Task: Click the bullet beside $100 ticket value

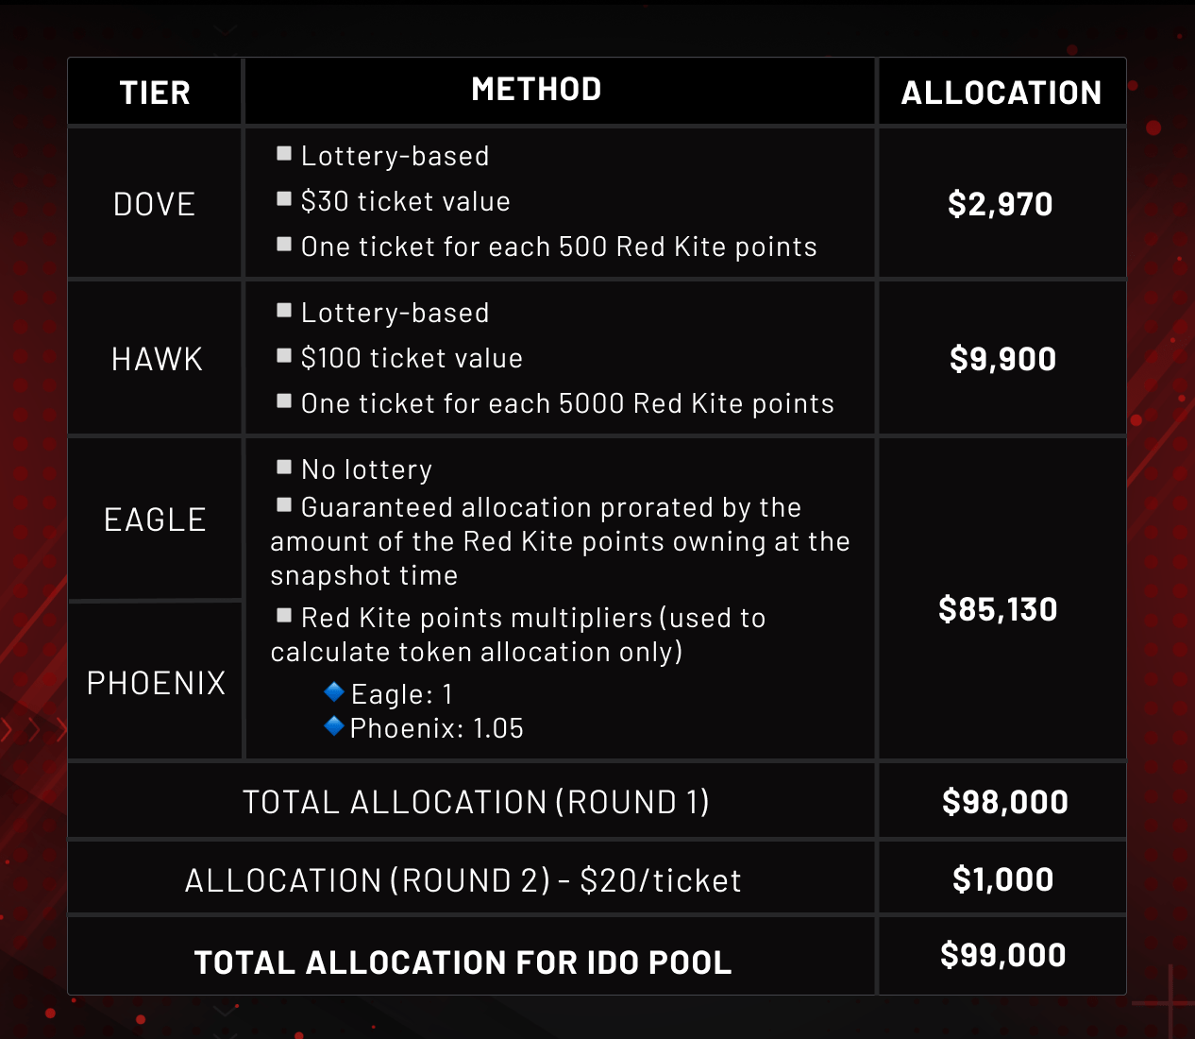Action: [x=284, y=355]
